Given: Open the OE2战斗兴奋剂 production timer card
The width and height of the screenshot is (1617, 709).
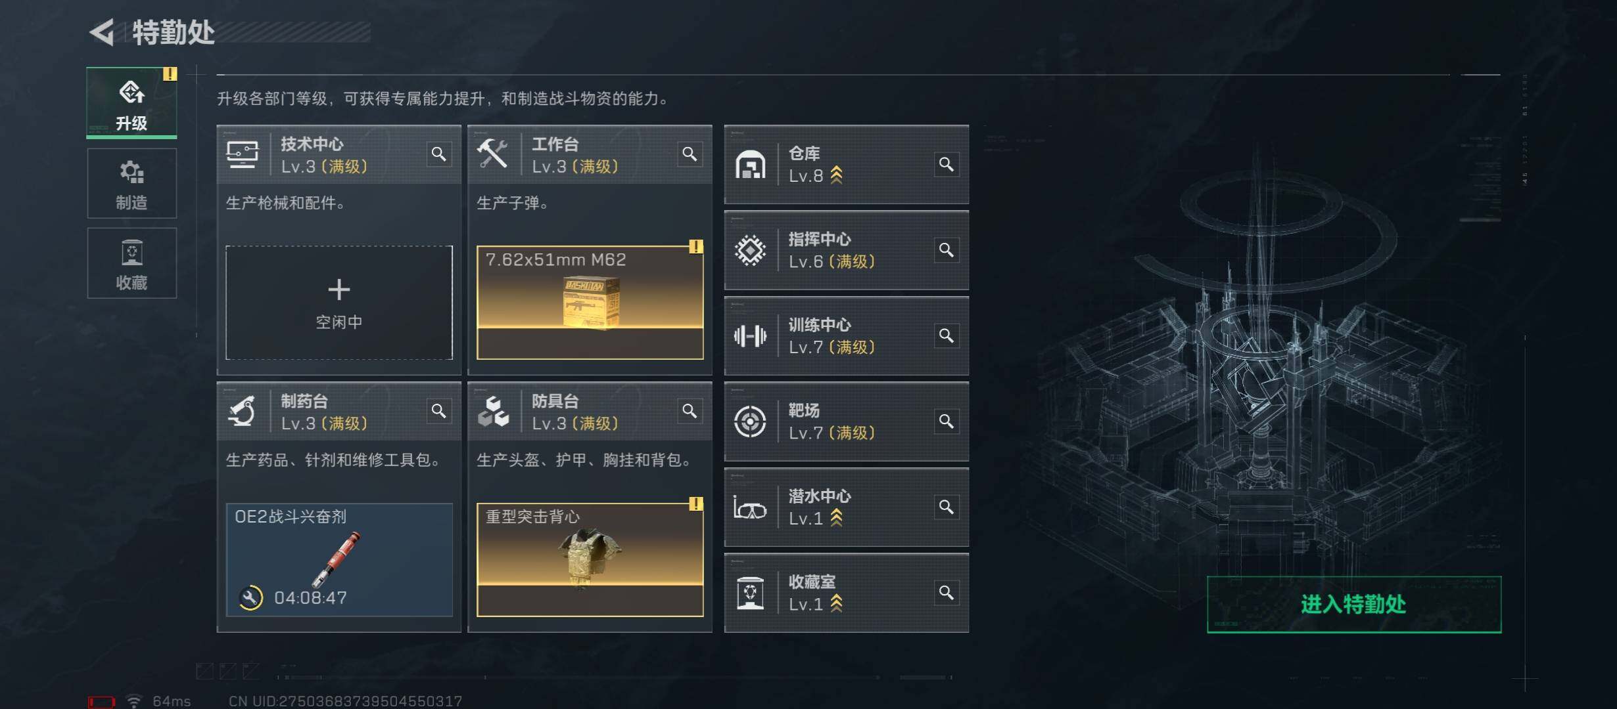Looking at the screenshot, I should (x=339, y=560).
